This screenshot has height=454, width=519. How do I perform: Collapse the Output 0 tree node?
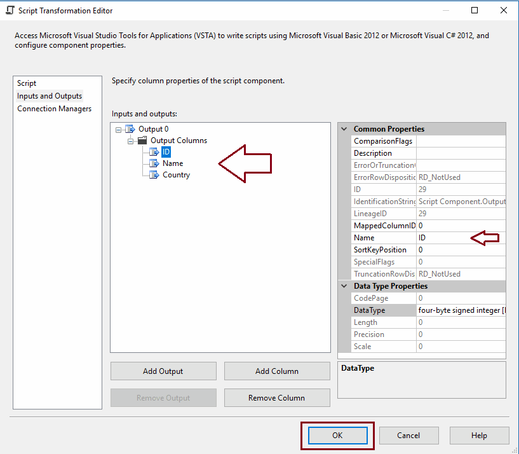118,128
